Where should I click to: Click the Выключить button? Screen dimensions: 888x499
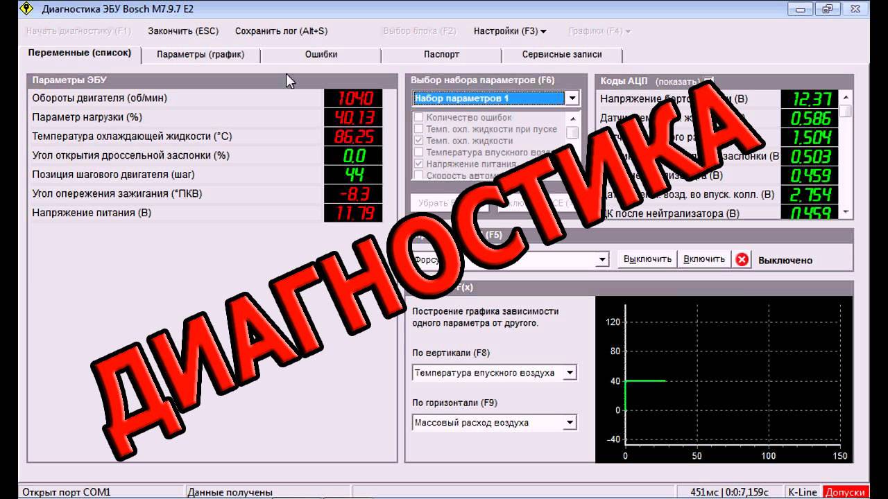click(x=647, y=259)
